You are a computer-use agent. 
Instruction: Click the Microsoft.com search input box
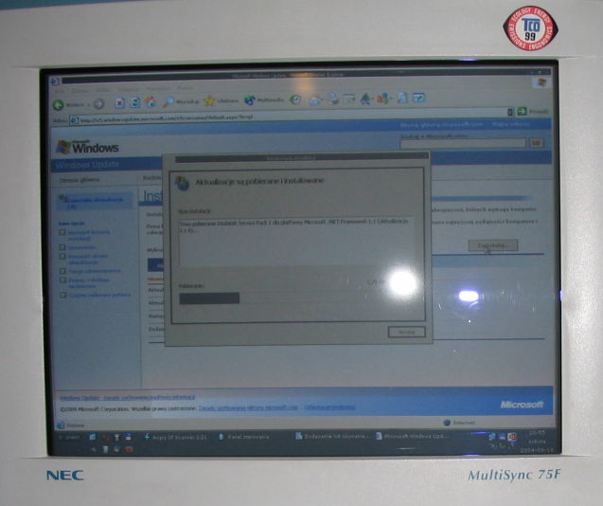[x=463, y=143]
